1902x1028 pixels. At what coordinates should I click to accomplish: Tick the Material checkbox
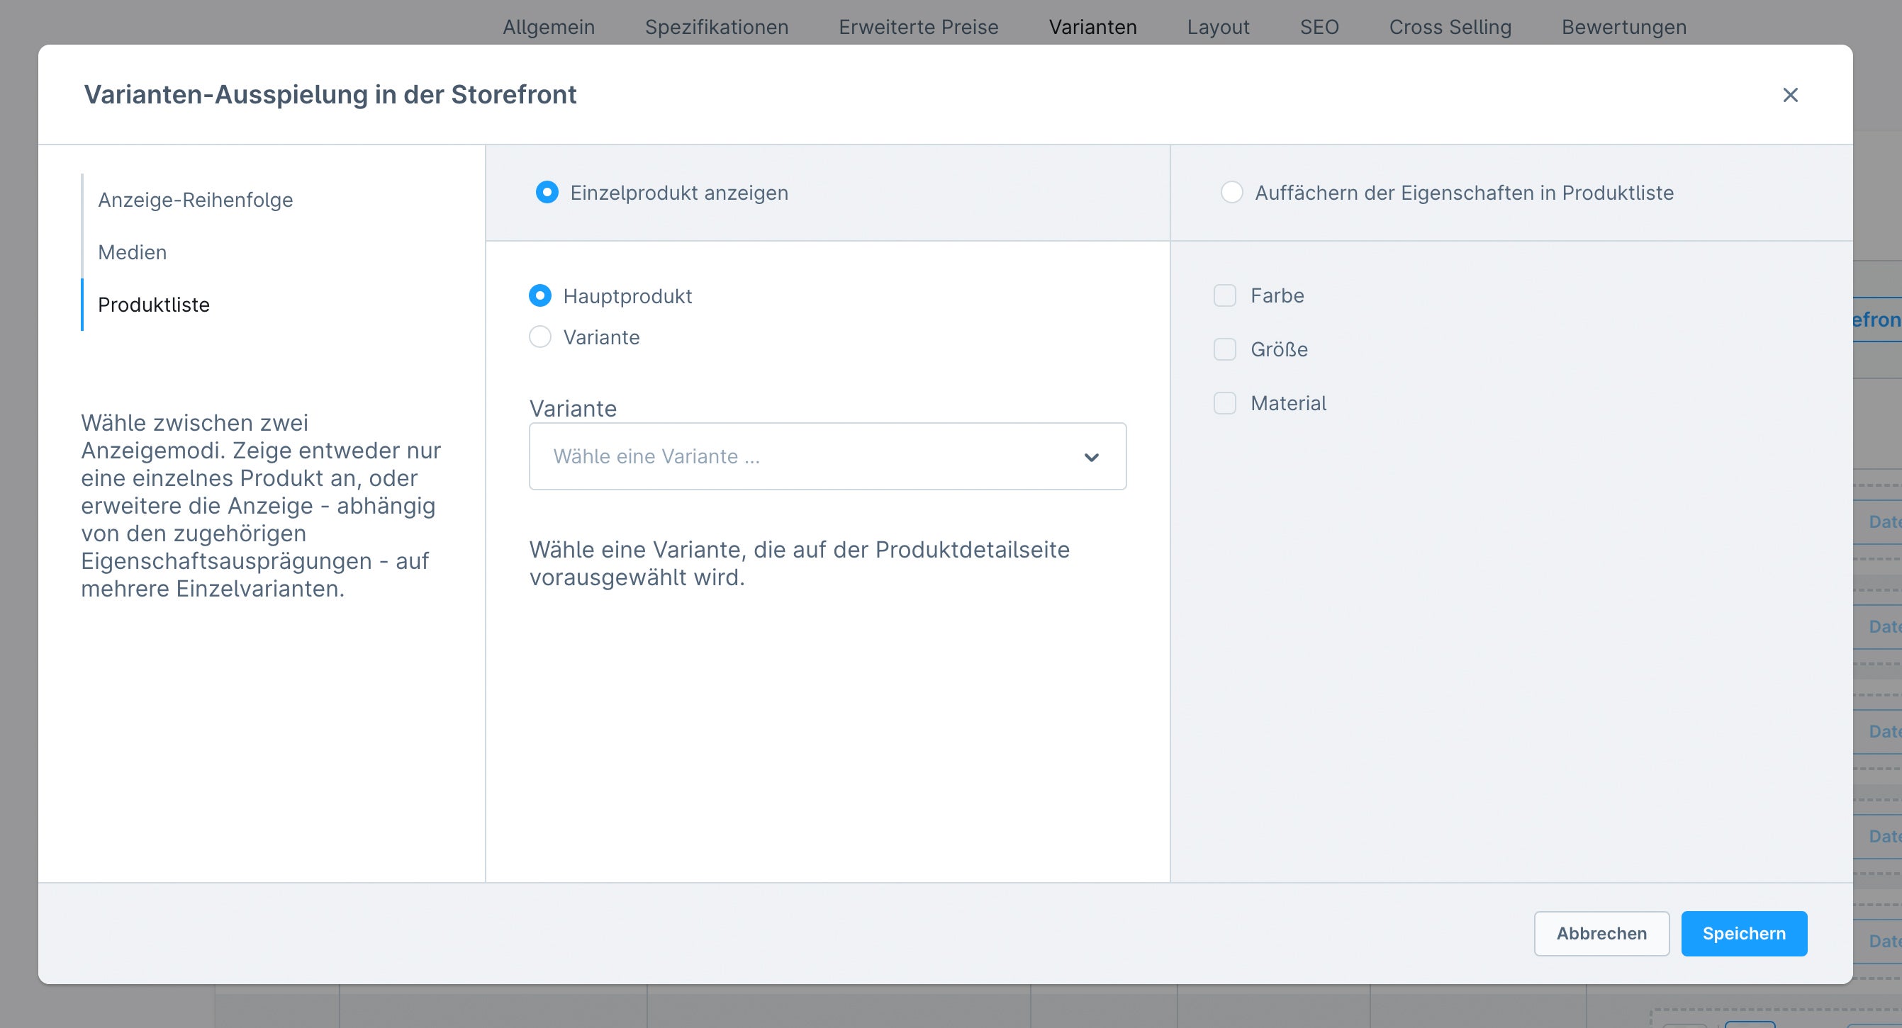(x=1225, y=404)
